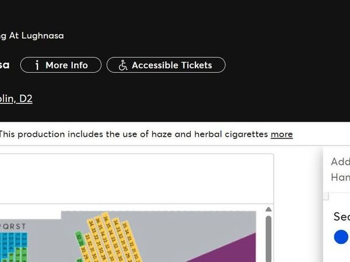Image resolution: width=350 pixels, height=262 pixels.
Task: Click the blue circle seat legend swatch
Action: tap(341, 237)
